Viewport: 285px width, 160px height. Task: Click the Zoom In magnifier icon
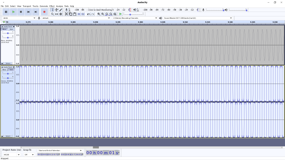pyautogui.click(x=98, y=14)
